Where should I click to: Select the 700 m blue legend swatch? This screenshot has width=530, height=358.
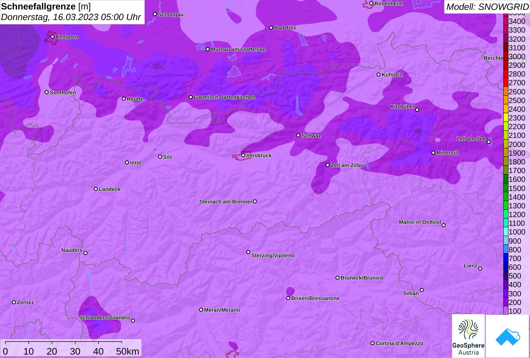pos(506,258)
